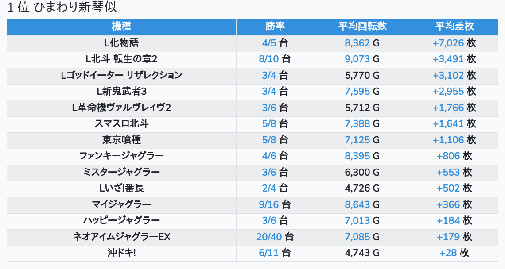Click the 20/40 win rate link
The image size is (505, 269).
[269, 237]
